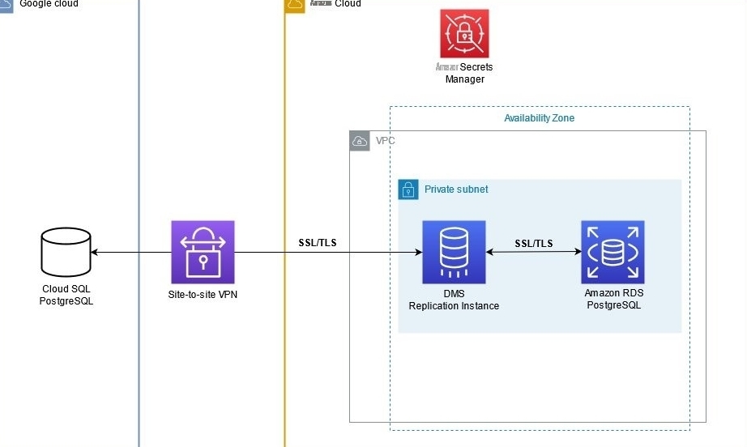
Task: Select the "VPC" text label
Action: tap(385, 141)
